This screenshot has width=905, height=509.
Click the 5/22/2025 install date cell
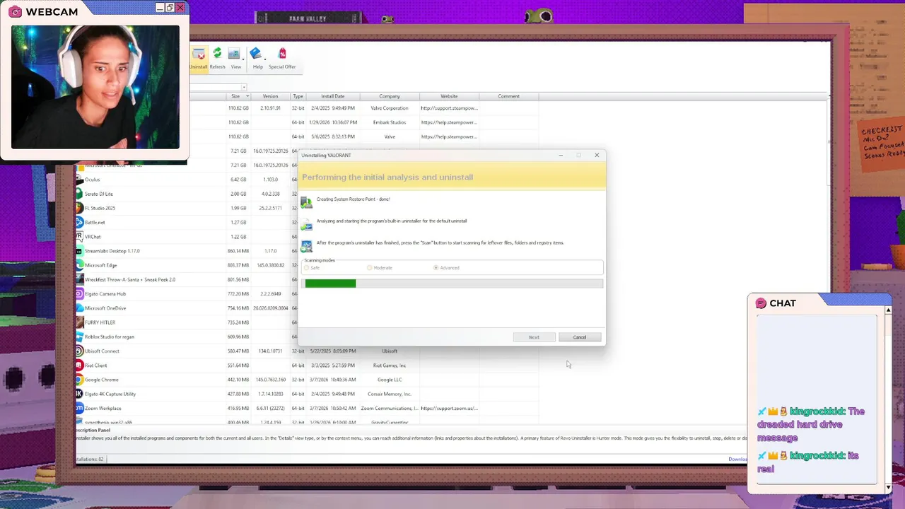333,351
